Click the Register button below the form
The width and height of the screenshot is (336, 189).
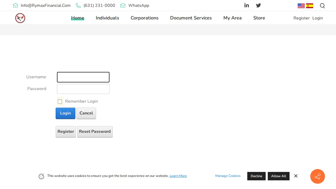pyautogui.click(x=66, y=132)
